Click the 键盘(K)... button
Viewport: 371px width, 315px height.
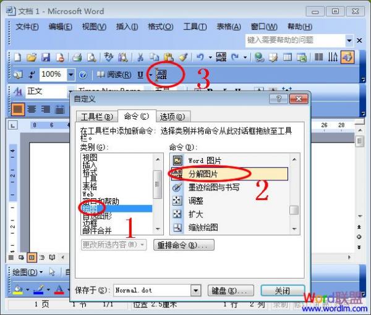pyautogui.click(x=231, y=291)
